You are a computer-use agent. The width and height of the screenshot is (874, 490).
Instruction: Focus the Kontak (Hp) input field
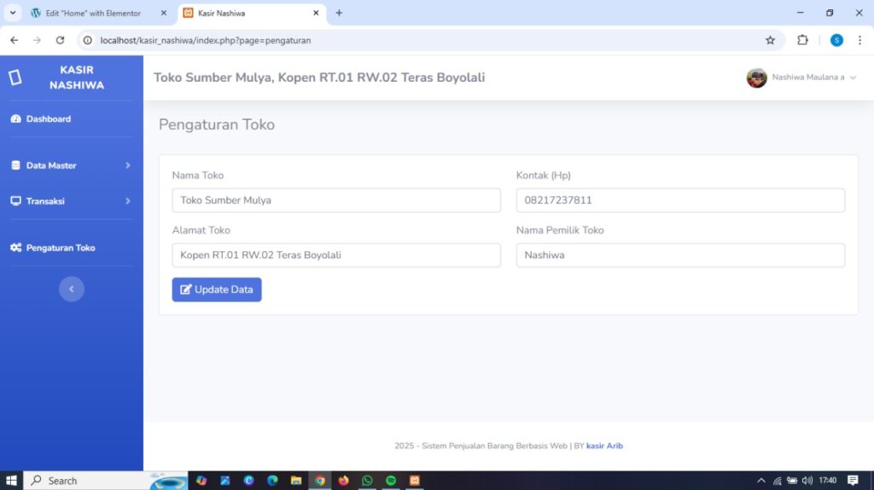tap(680, 200)
